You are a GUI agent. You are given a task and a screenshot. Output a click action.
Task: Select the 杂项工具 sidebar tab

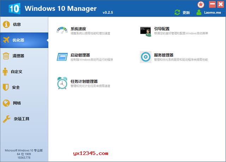(x=24, y=119)
